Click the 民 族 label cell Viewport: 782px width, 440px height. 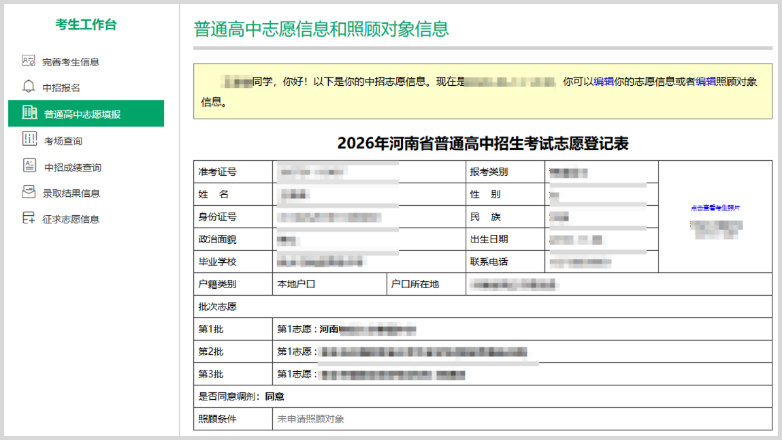click(x=505, y=217)
